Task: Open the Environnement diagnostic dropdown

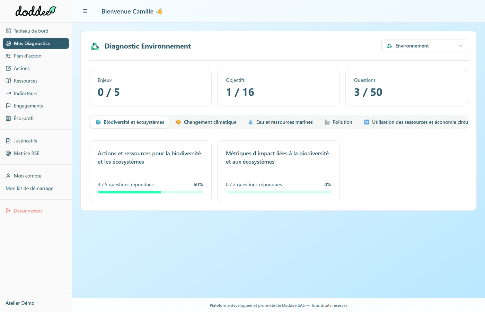Action: [x=425, y=46]
